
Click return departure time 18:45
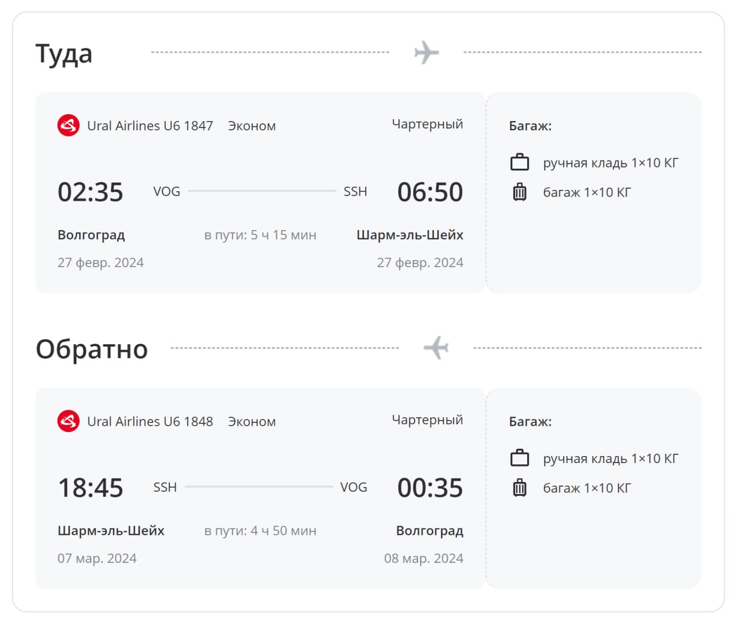pyautogui.click(x=91, y=488)
